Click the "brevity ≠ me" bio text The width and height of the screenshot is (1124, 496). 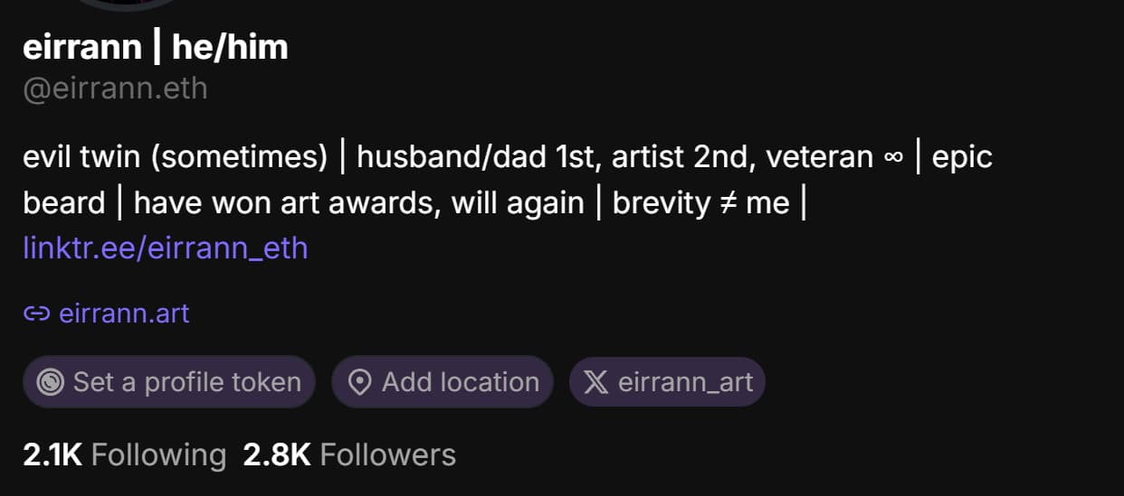(x=700, y=202)
